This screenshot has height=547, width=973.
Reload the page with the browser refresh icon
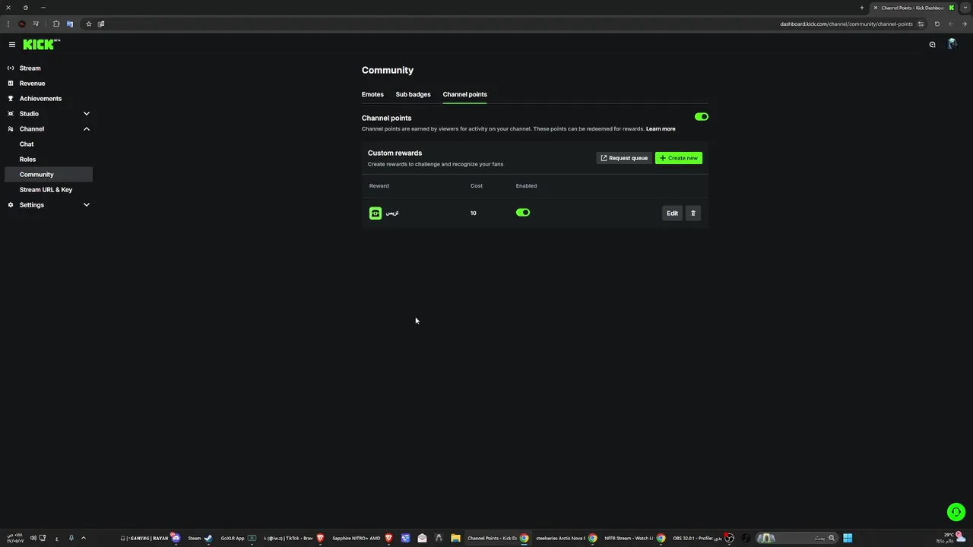pyautogui.click(x=937, y=24)
